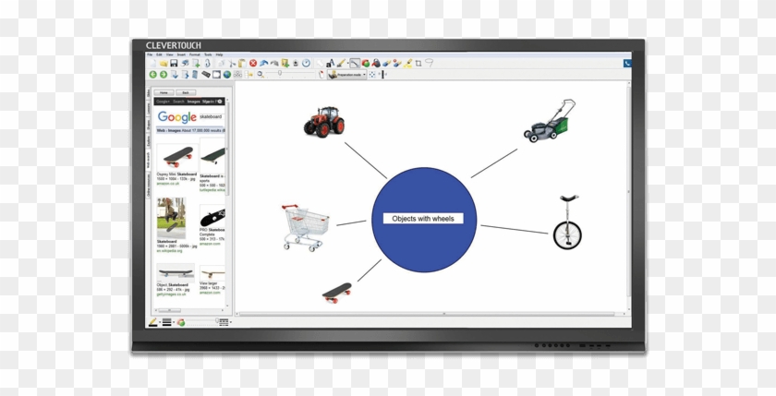Switch to the Web search side tab
Screen dimensions: 776x396
click(x=148, y=160)
